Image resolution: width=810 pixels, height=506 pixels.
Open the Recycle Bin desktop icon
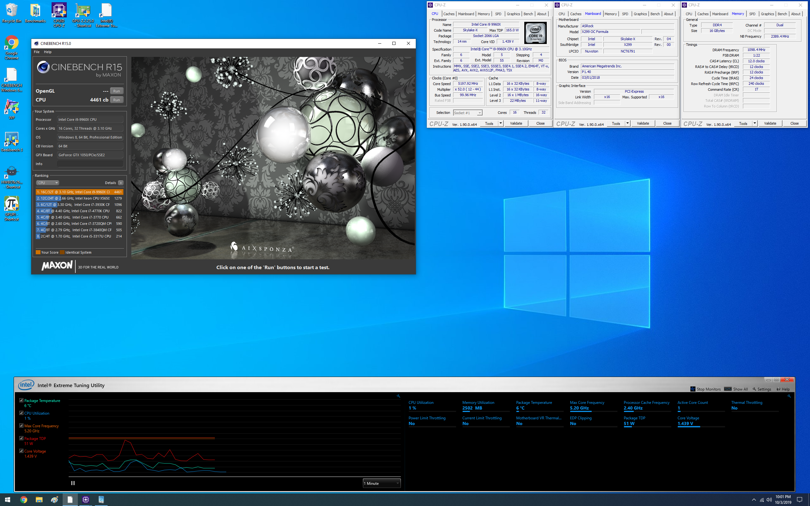[x=12, y=13]
